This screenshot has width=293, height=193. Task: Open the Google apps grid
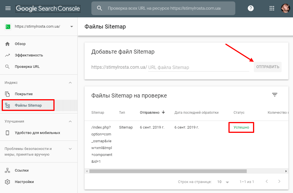[272, 8]
